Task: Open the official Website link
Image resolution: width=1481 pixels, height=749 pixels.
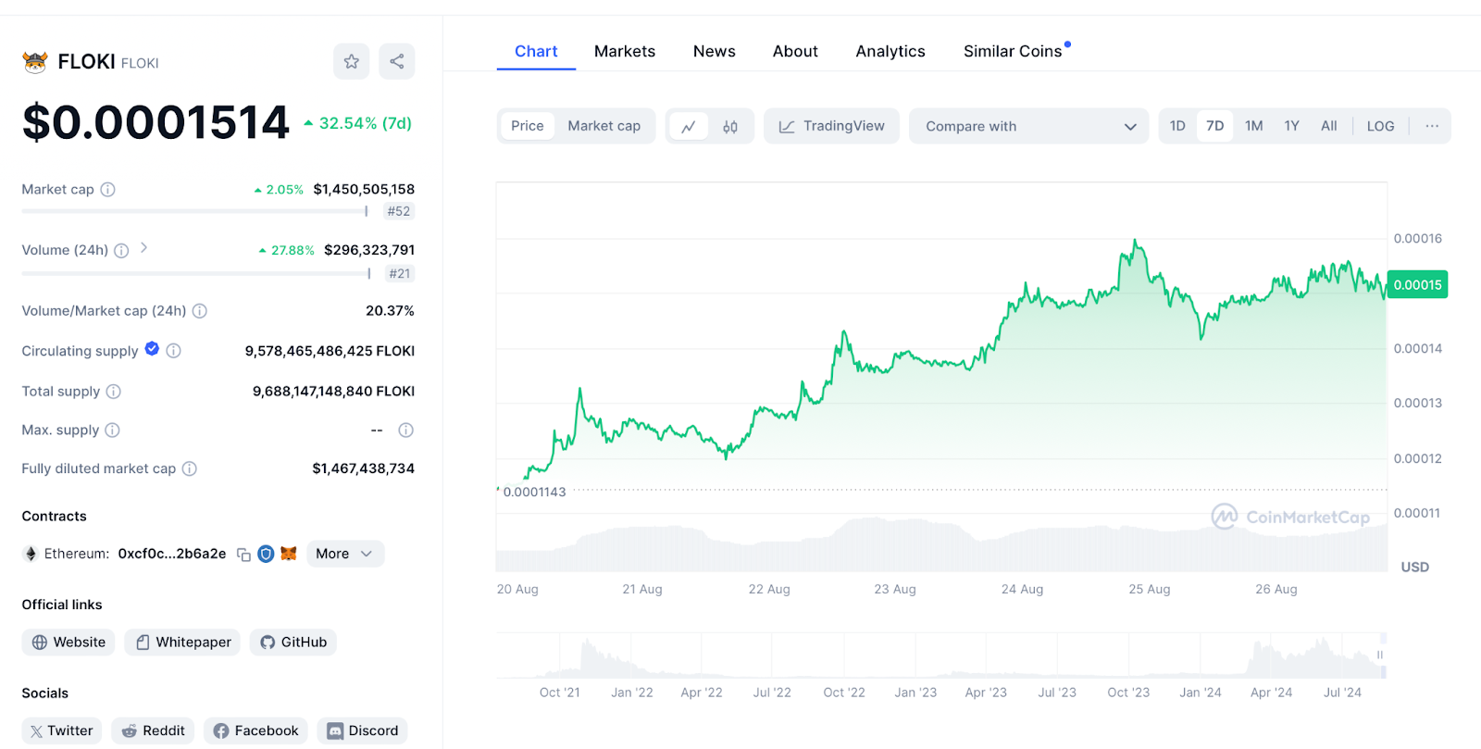Action: coord(68,643)
